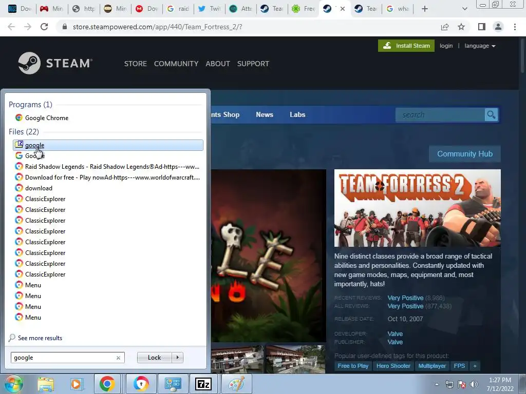526x394 pixels.
Task: Open the 7z taskbar application
Action: 203,384
